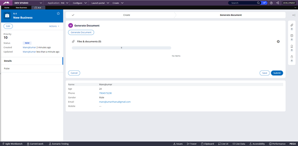Favorite this case with the star icon
This screenshot has width=298, height=146.
point(58,13)
